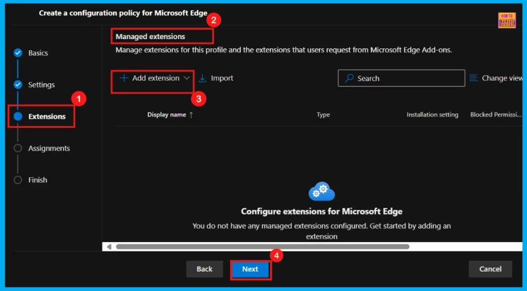Click the Assignments step circle indicator
Image resolution: width=527 pixels, height=291 pixels.
(x=18, y=148)
